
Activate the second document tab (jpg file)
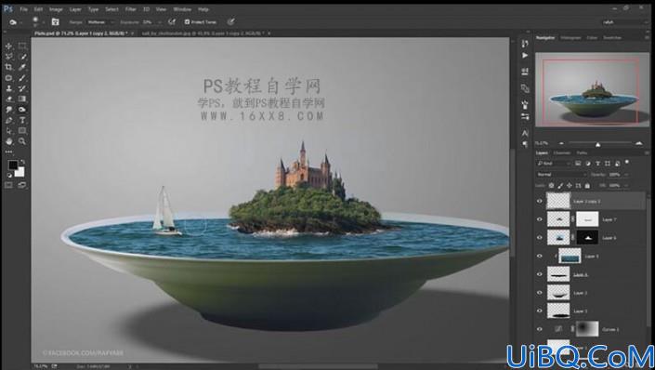click(203, 33)
